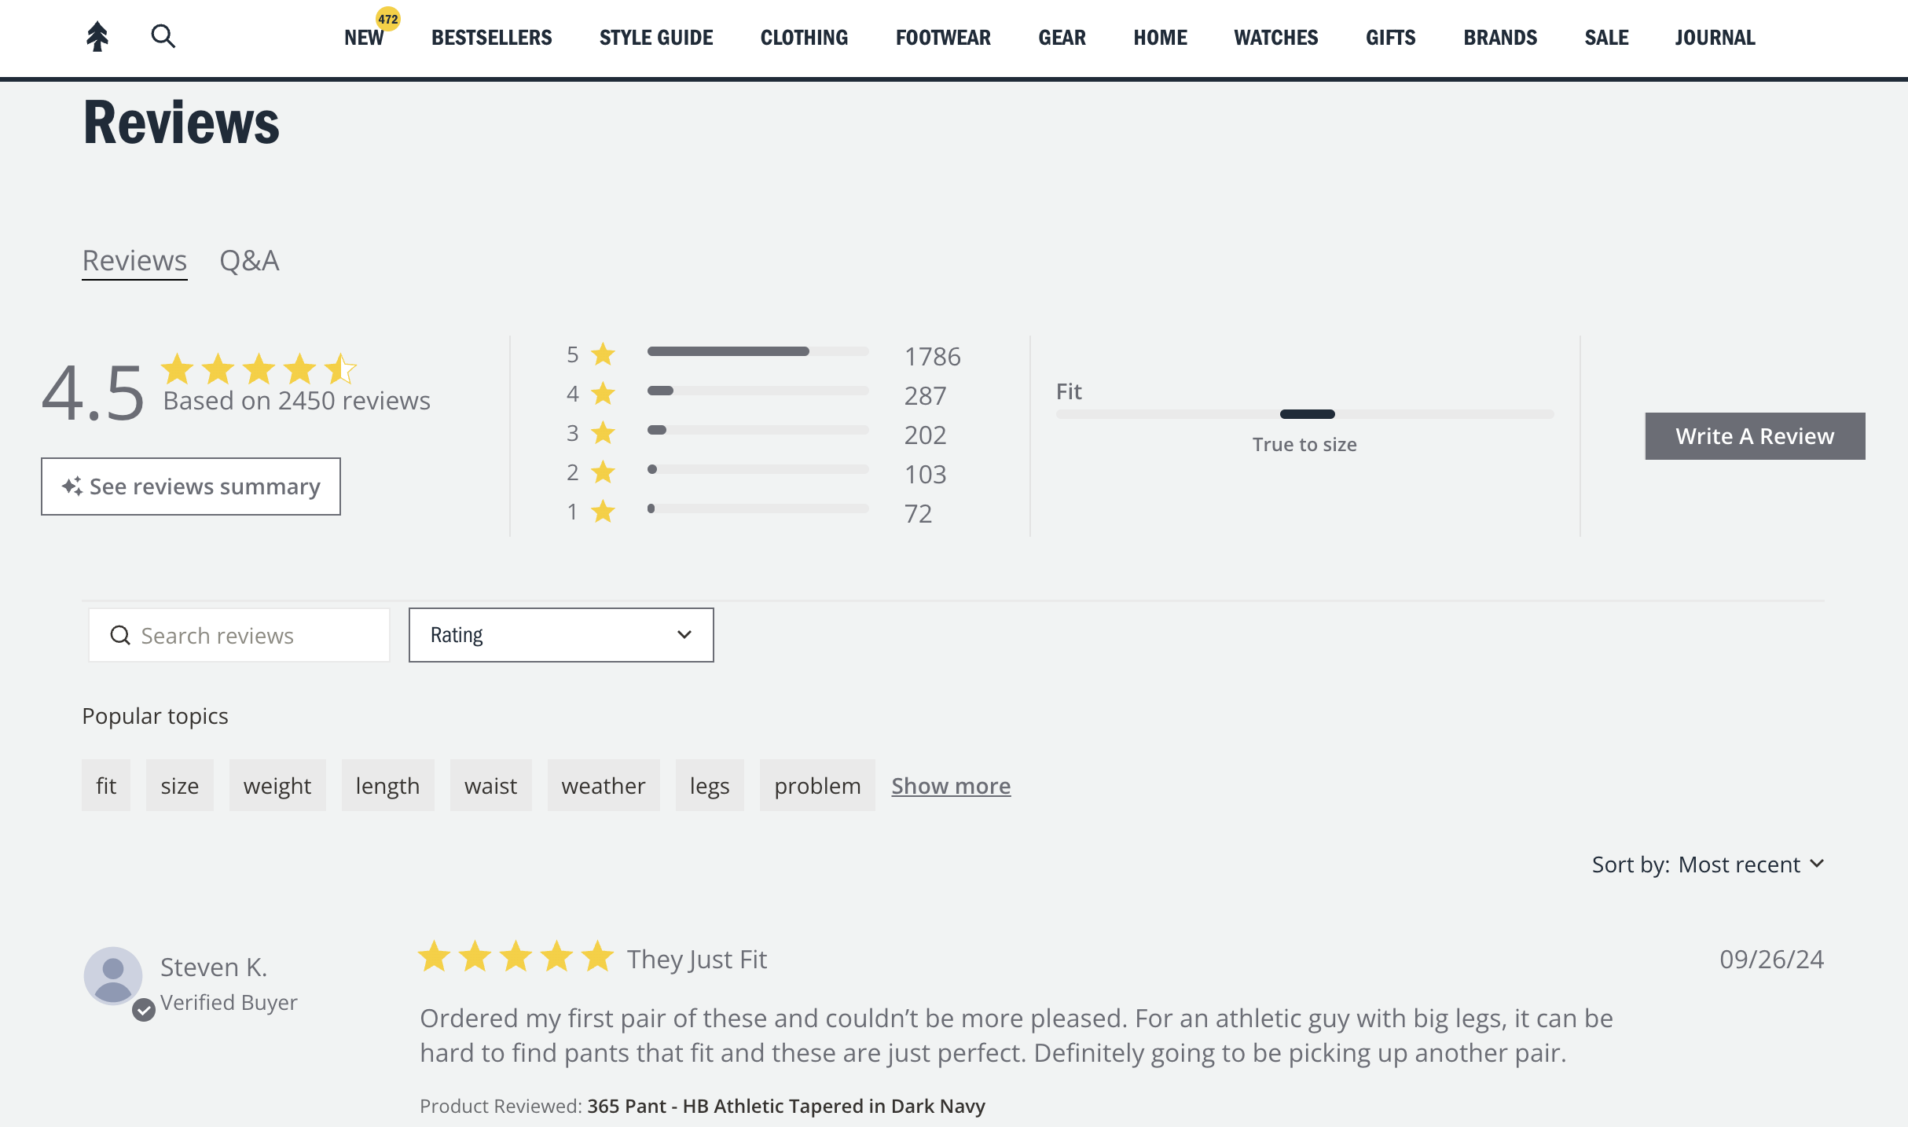Image resolution: width=1908 pixels, height=1127 pixels.
Task: Switch to the Q&A tab
Action: 249,261
